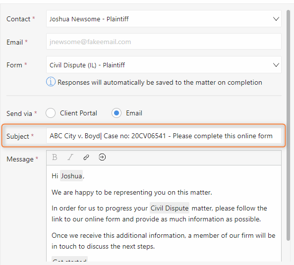This screenshot has width=294, height=265.
Task: Click the Joshua merge field in message
Action: [x=71, y=176]
